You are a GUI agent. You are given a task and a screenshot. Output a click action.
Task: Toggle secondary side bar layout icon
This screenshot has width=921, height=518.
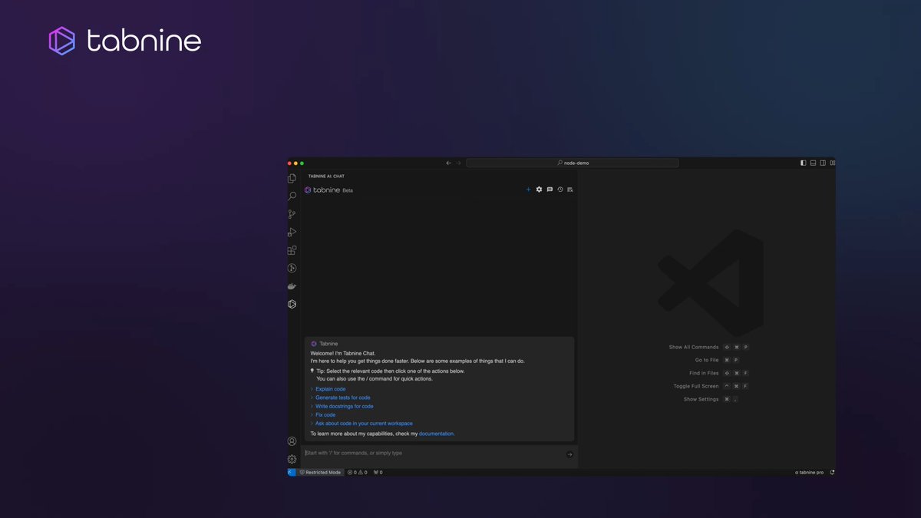pos(823,163)
